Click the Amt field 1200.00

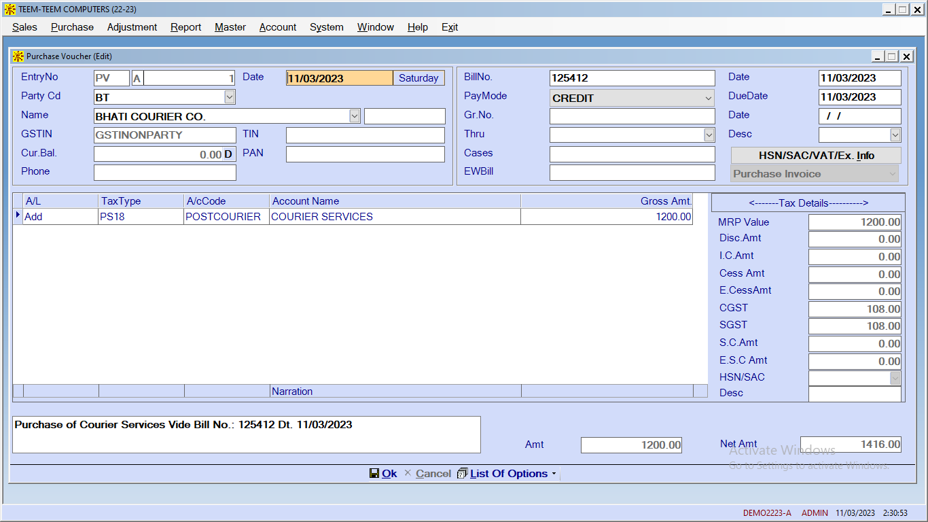[x=631, y=445]
